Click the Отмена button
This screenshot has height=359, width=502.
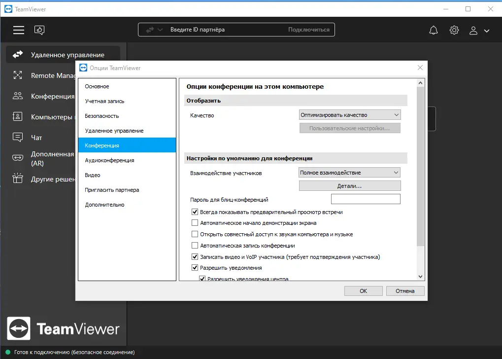405,291
